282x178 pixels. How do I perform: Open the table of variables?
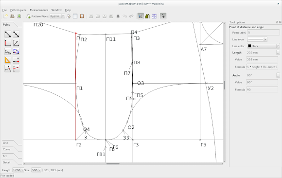pyautogui.click(x=75, y=16)
